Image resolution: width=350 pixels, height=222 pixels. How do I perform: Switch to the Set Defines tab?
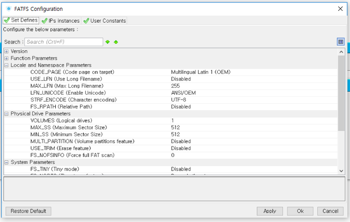point(21,20)
